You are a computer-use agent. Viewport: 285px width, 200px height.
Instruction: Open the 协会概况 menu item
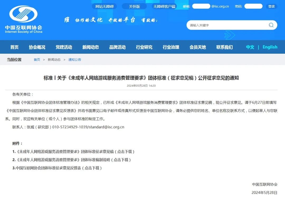(37, 47)
